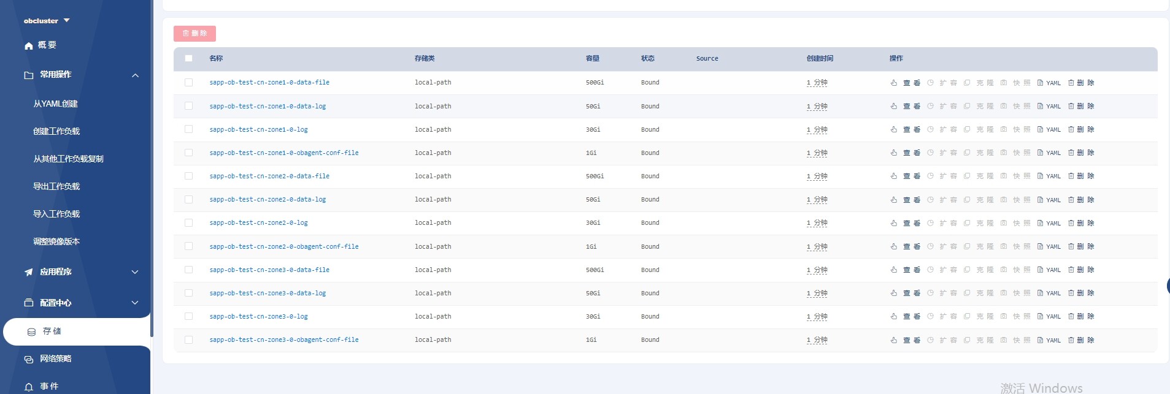Select checkbox of sapp-ob-test-cn-zone2-0-data-file

coord(188,176)
